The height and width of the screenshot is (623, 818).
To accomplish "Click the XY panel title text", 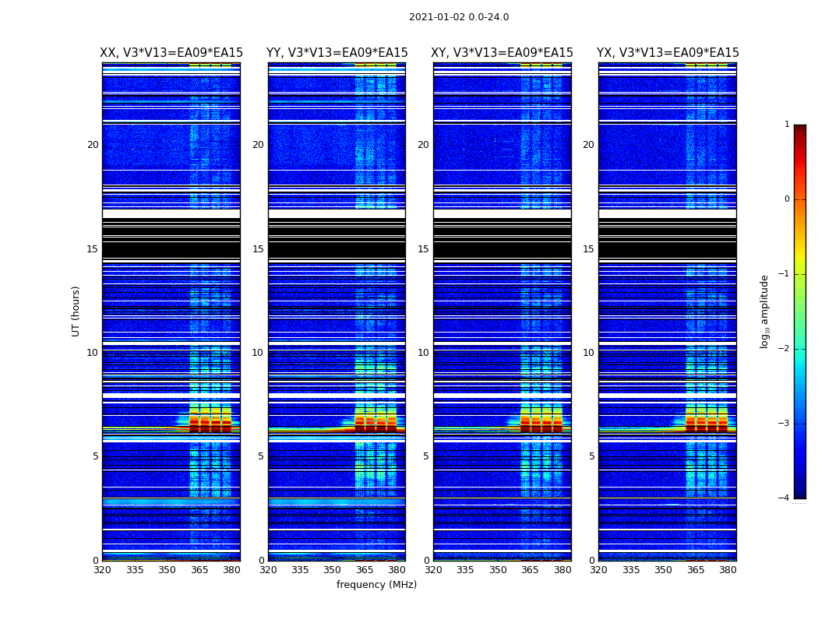I will point(502,53).
